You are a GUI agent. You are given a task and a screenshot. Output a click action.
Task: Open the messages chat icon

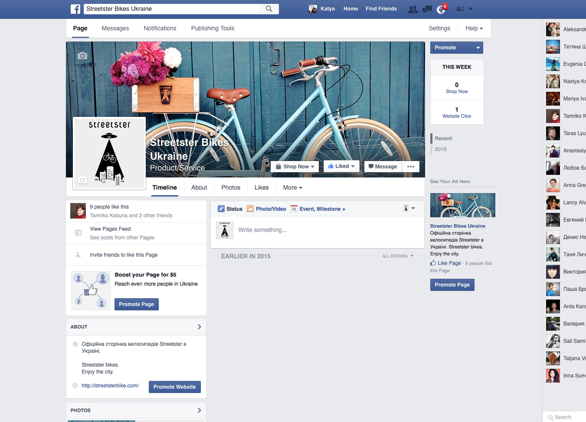coord(427,9)
